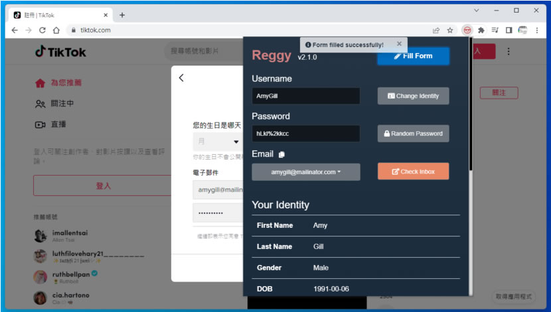Copy email using icon beside Email label
The width and height of the screenshot is (551, 312).
click(x=281, y=154)
